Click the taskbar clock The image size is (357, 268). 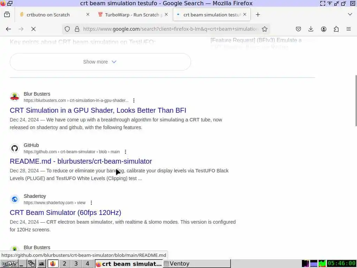pos(342,263)
